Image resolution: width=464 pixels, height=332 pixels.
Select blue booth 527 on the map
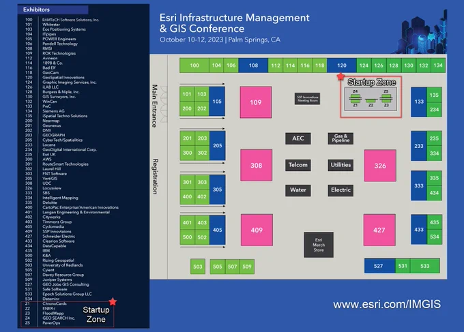[x=380, y=266]
